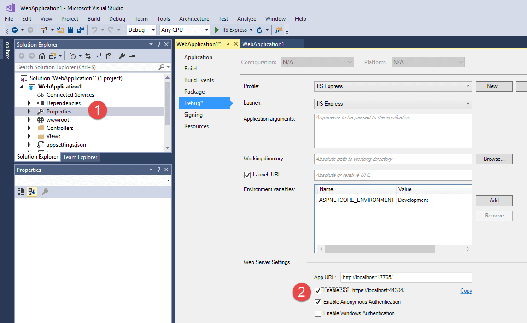Check Enable Windows Authentication
527x323 pixels.
click(317, 314)
